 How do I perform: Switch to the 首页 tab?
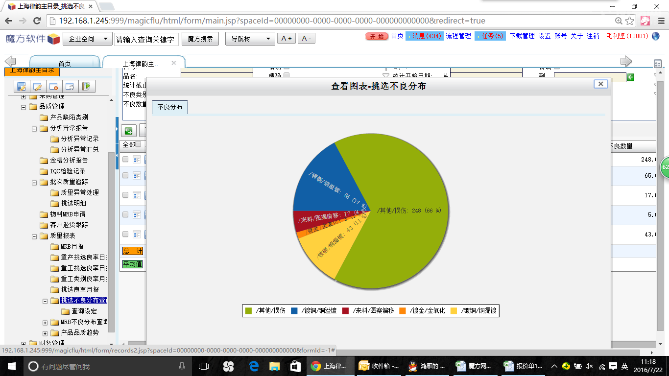pos(65,64)
